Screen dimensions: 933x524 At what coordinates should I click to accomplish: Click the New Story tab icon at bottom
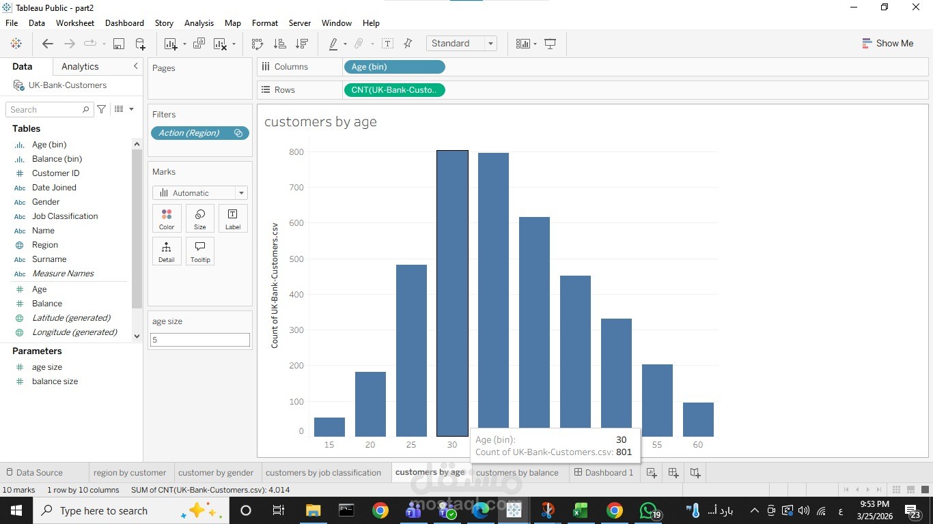point(695,472)
